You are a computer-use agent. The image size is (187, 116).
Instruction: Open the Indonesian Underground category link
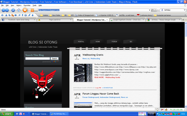(x=110, y=97)
